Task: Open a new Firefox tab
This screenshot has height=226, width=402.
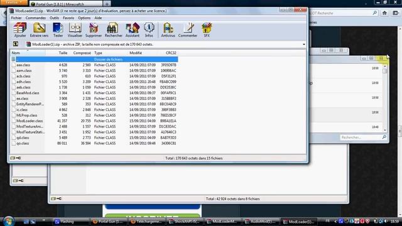Action: click(107, 4)
